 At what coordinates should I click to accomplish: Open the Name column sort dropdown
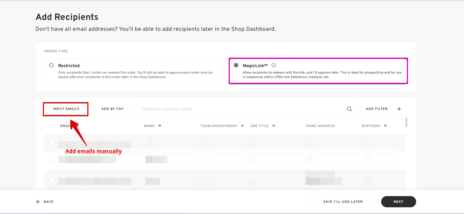[x=160, y=126]
